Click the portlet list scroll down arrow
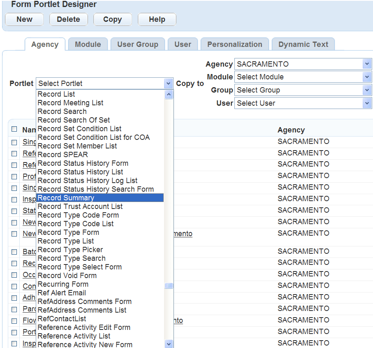The image size is (373, 348). click(x=169, y=343)
